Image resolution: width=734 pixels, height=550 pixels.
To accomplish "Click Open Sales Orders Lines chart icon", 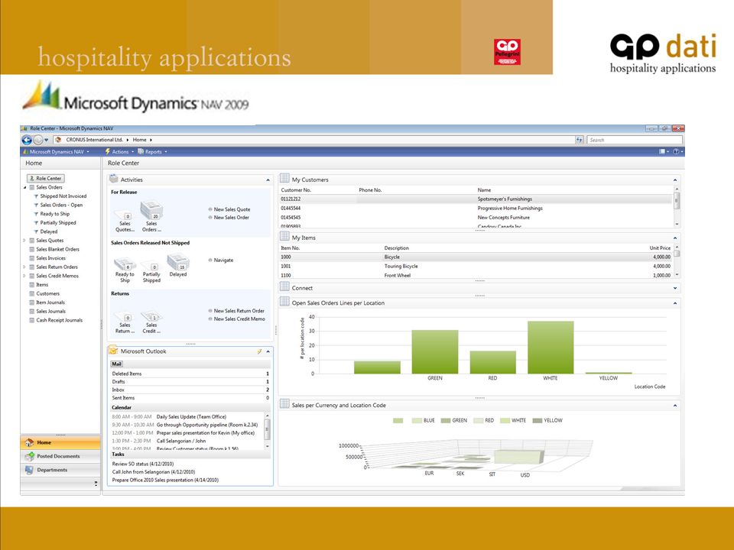I will point(284,302).
